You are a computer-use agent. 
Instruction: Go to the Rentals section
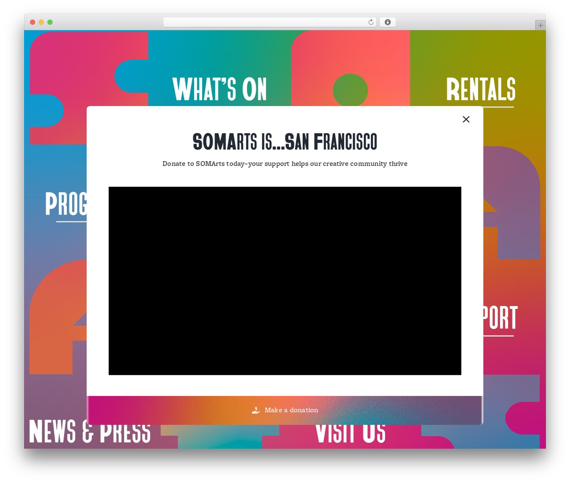point(480,90)
